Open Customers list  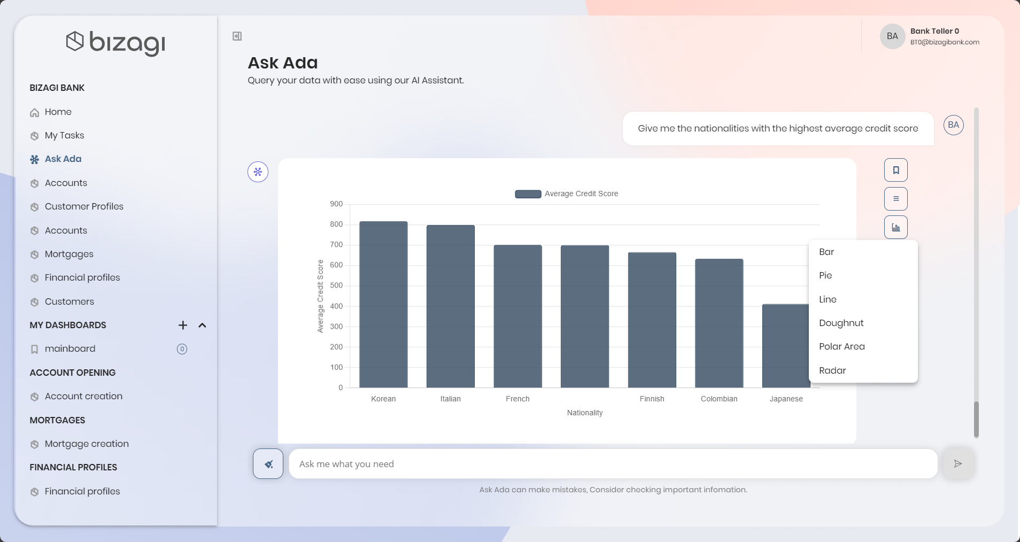69,301
